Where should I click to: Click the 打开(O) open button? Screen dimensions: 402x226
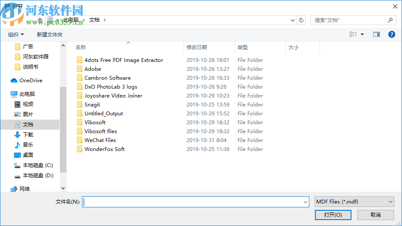333,215
